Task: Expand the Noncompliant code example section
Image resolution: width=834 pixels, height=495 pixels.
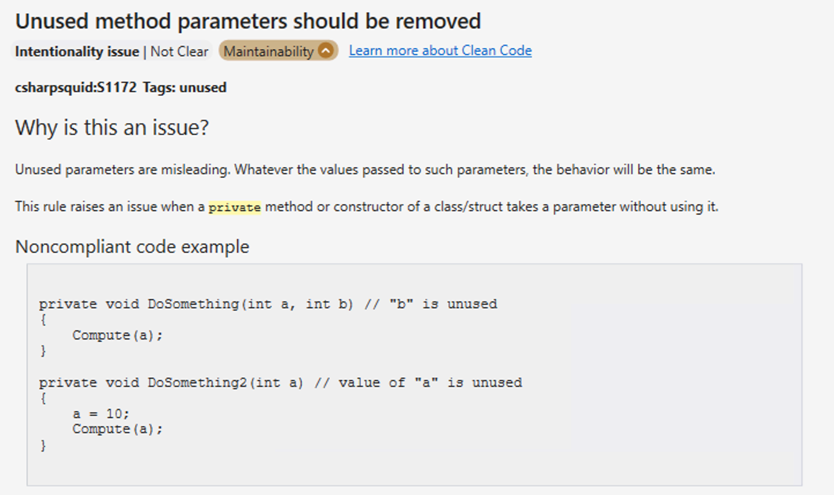Action: [132, 246]
